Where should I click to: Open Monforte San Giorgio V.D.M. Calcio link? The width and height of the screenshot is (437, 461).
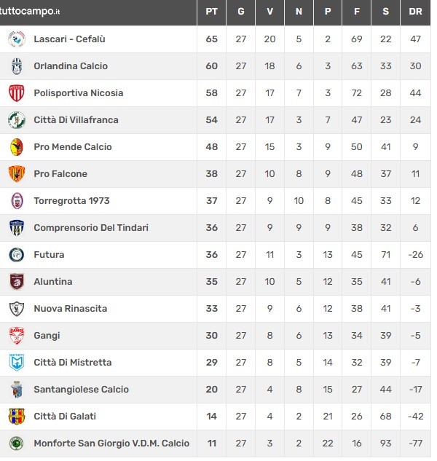pos(111,444)
